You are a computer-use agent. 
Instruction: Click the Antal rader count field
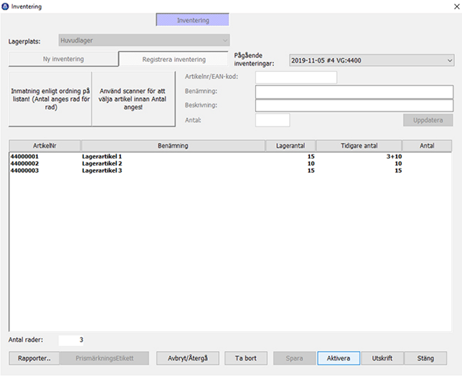coord(71,340)
